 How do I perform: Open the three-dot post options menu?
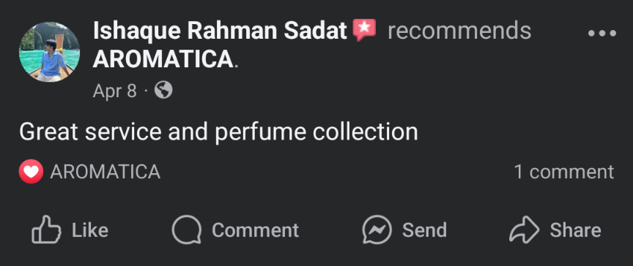pos(602,34)
